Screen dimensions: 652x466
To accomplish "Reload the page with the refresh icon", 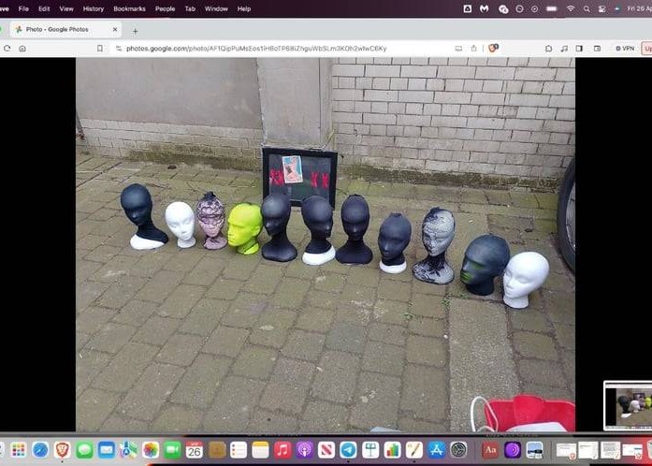I will pos(7,48).
